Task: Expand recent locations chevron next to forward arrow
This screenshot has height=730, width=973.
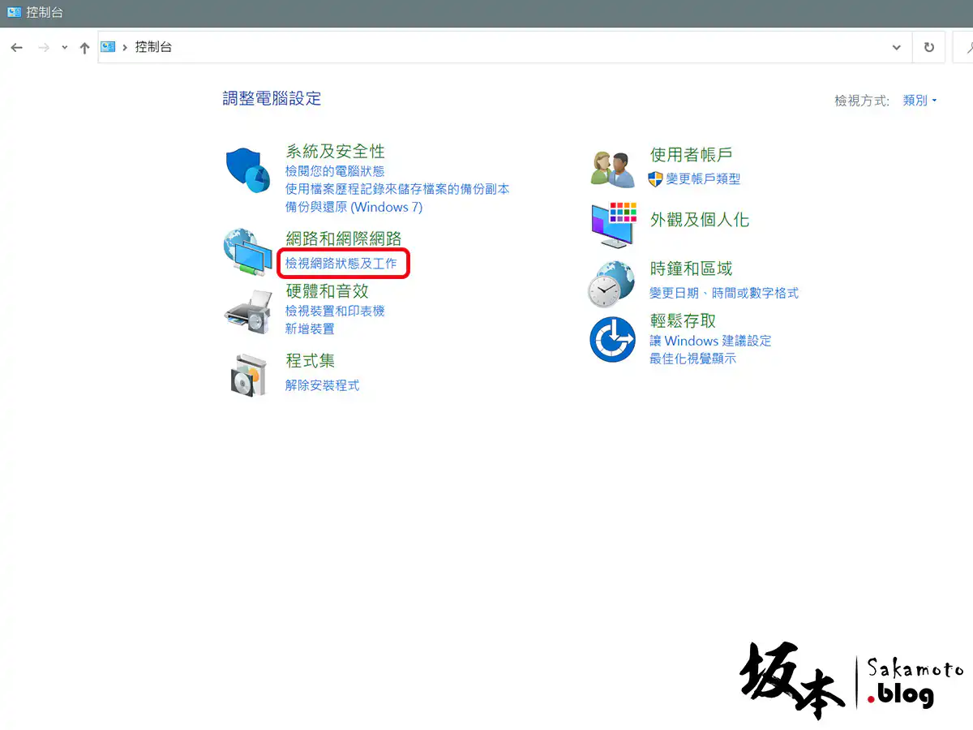Action: click(x=65, y=48)
